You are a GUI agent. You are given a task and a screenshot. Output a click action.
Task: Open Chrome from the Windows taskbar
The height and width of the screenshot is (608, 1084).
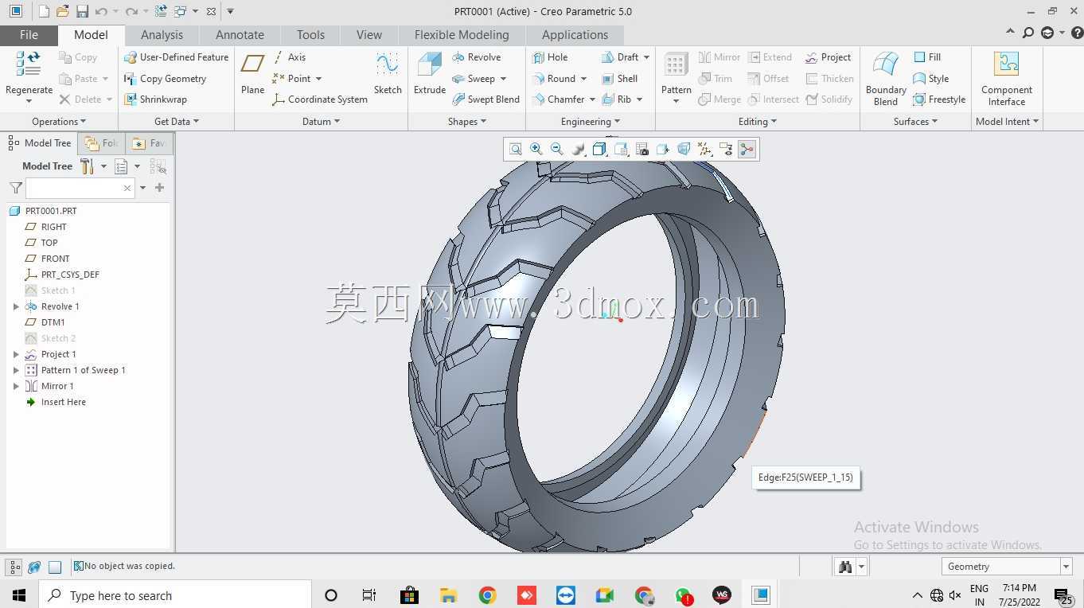488,595
